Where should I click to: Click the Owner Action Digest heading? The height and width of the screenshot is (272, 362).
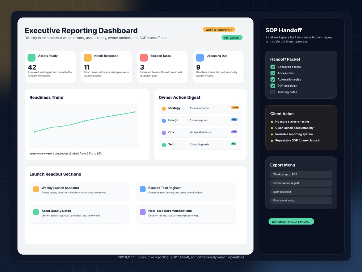coord(180,98)
